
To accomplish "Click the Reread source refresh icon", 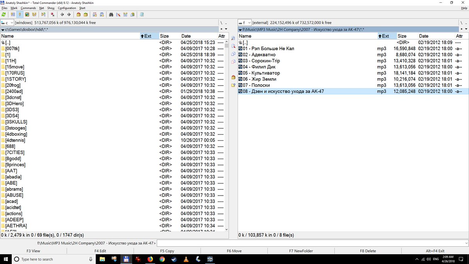I will [x=4, y=14].
